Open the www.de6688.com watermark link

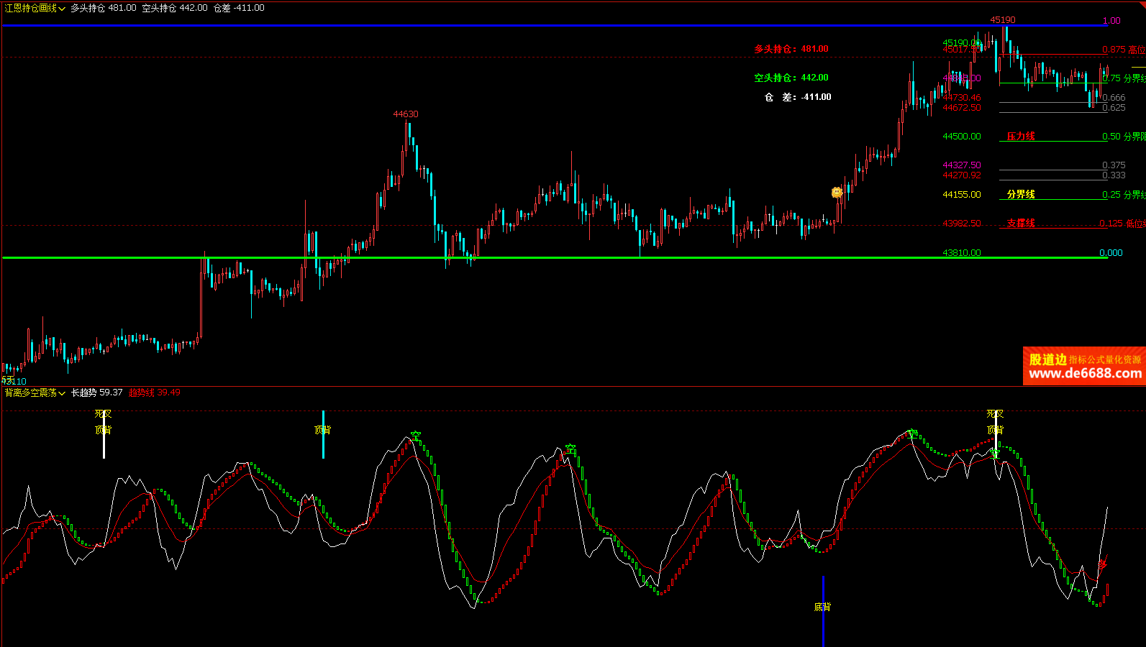(1085, 373)
